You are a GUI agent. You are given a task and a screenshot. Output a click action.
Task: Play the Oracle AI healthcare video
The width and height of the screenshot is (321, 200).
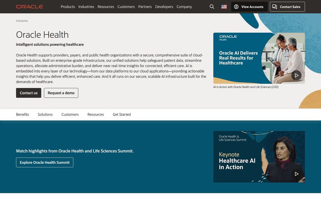point(297,76)
